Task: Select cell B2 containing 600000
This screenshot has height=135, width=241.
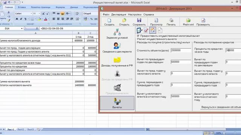Action: coord(78,40)
